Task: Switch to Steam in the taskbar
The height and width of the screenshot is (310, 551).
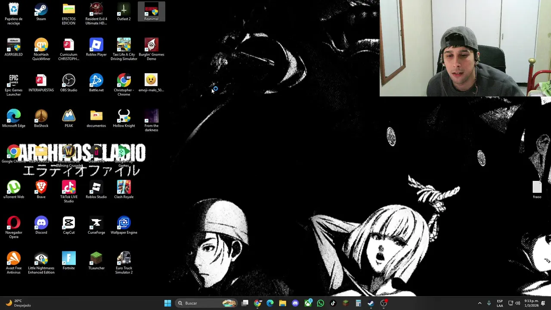Action: pyautogui.click(x=371, y=303)
